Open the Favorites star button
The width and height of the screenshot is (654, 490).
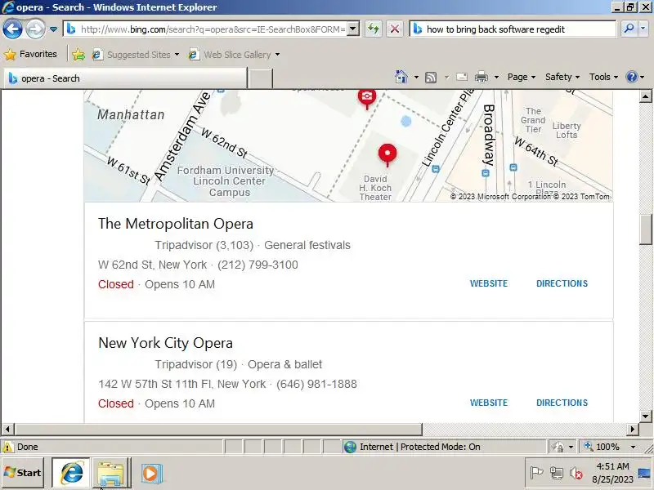click(30, 54)
